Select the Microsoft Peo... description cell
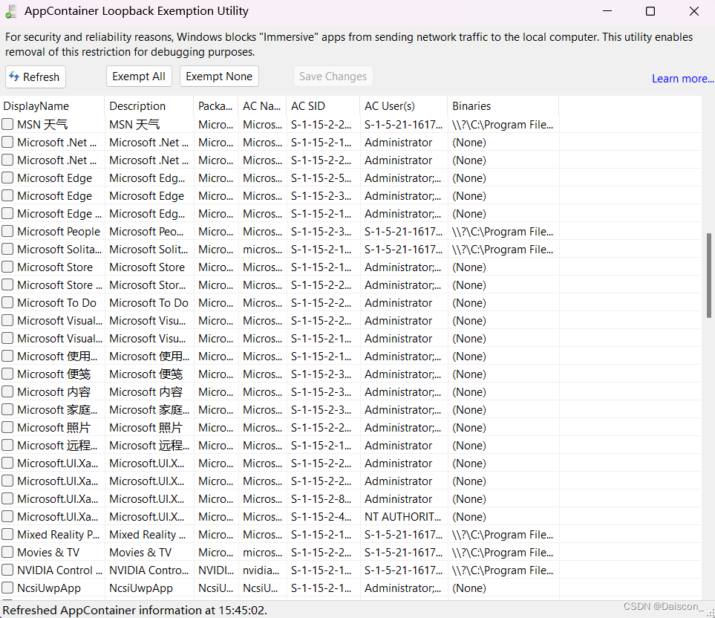The height and width of the screenshot is (618, 715). (x=148, y=232)
